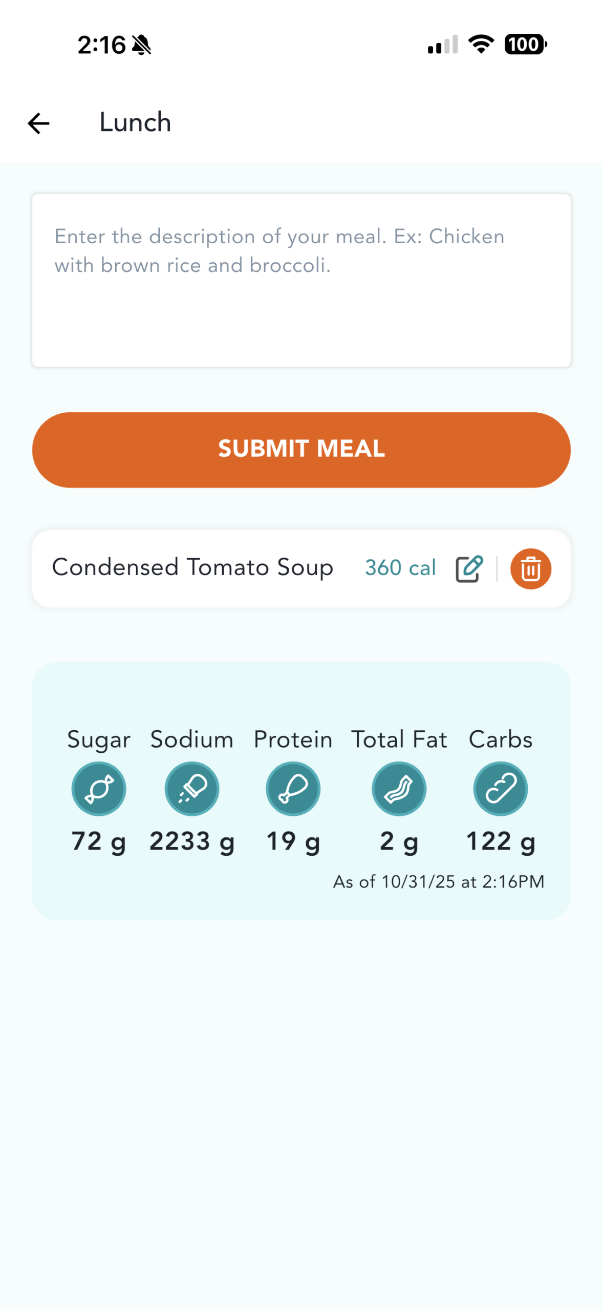Tap the Sodium salt shaker icon

pos(192,788)
